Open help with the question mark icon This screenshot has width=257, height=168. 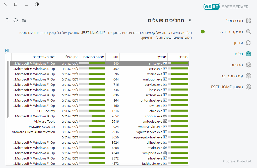(7, 20)
